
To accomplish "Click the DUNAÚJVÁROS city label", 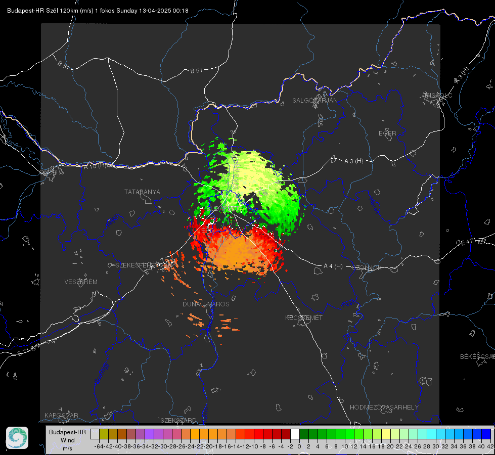I will coord(206,304).
